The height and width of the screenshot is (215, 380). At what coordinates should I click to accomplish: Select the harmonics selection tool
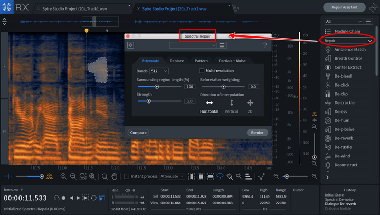coord(249,176)
